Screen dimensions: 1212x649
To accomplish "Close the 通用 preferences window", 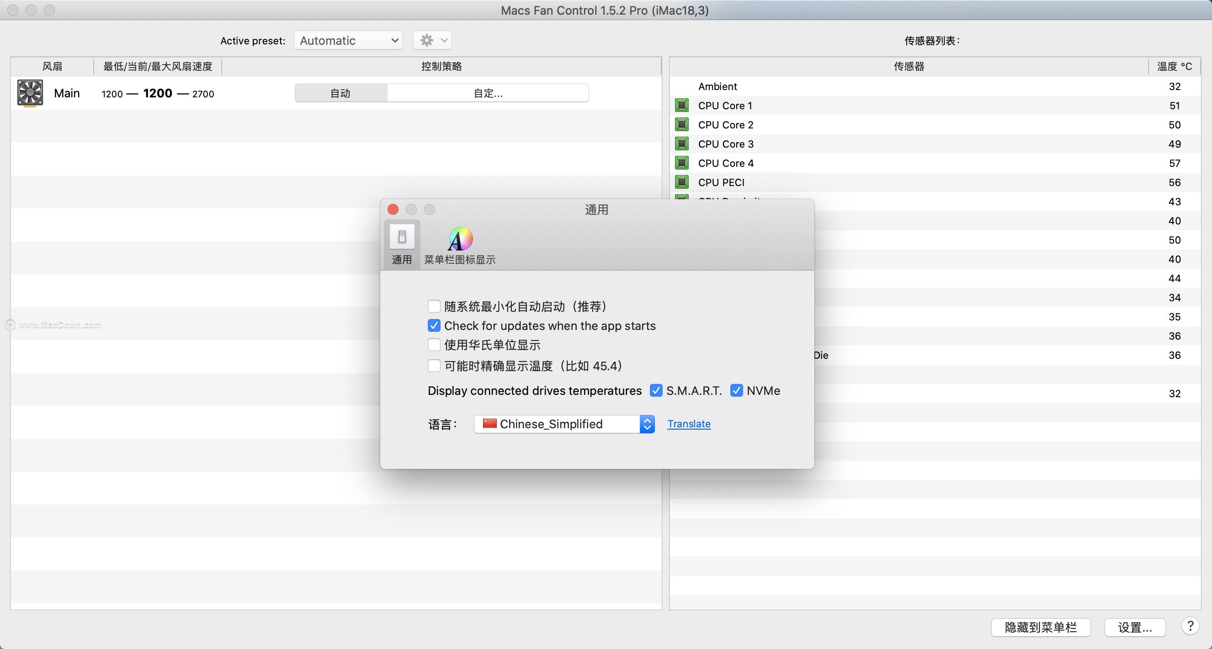I will click(x=393, y=209).
